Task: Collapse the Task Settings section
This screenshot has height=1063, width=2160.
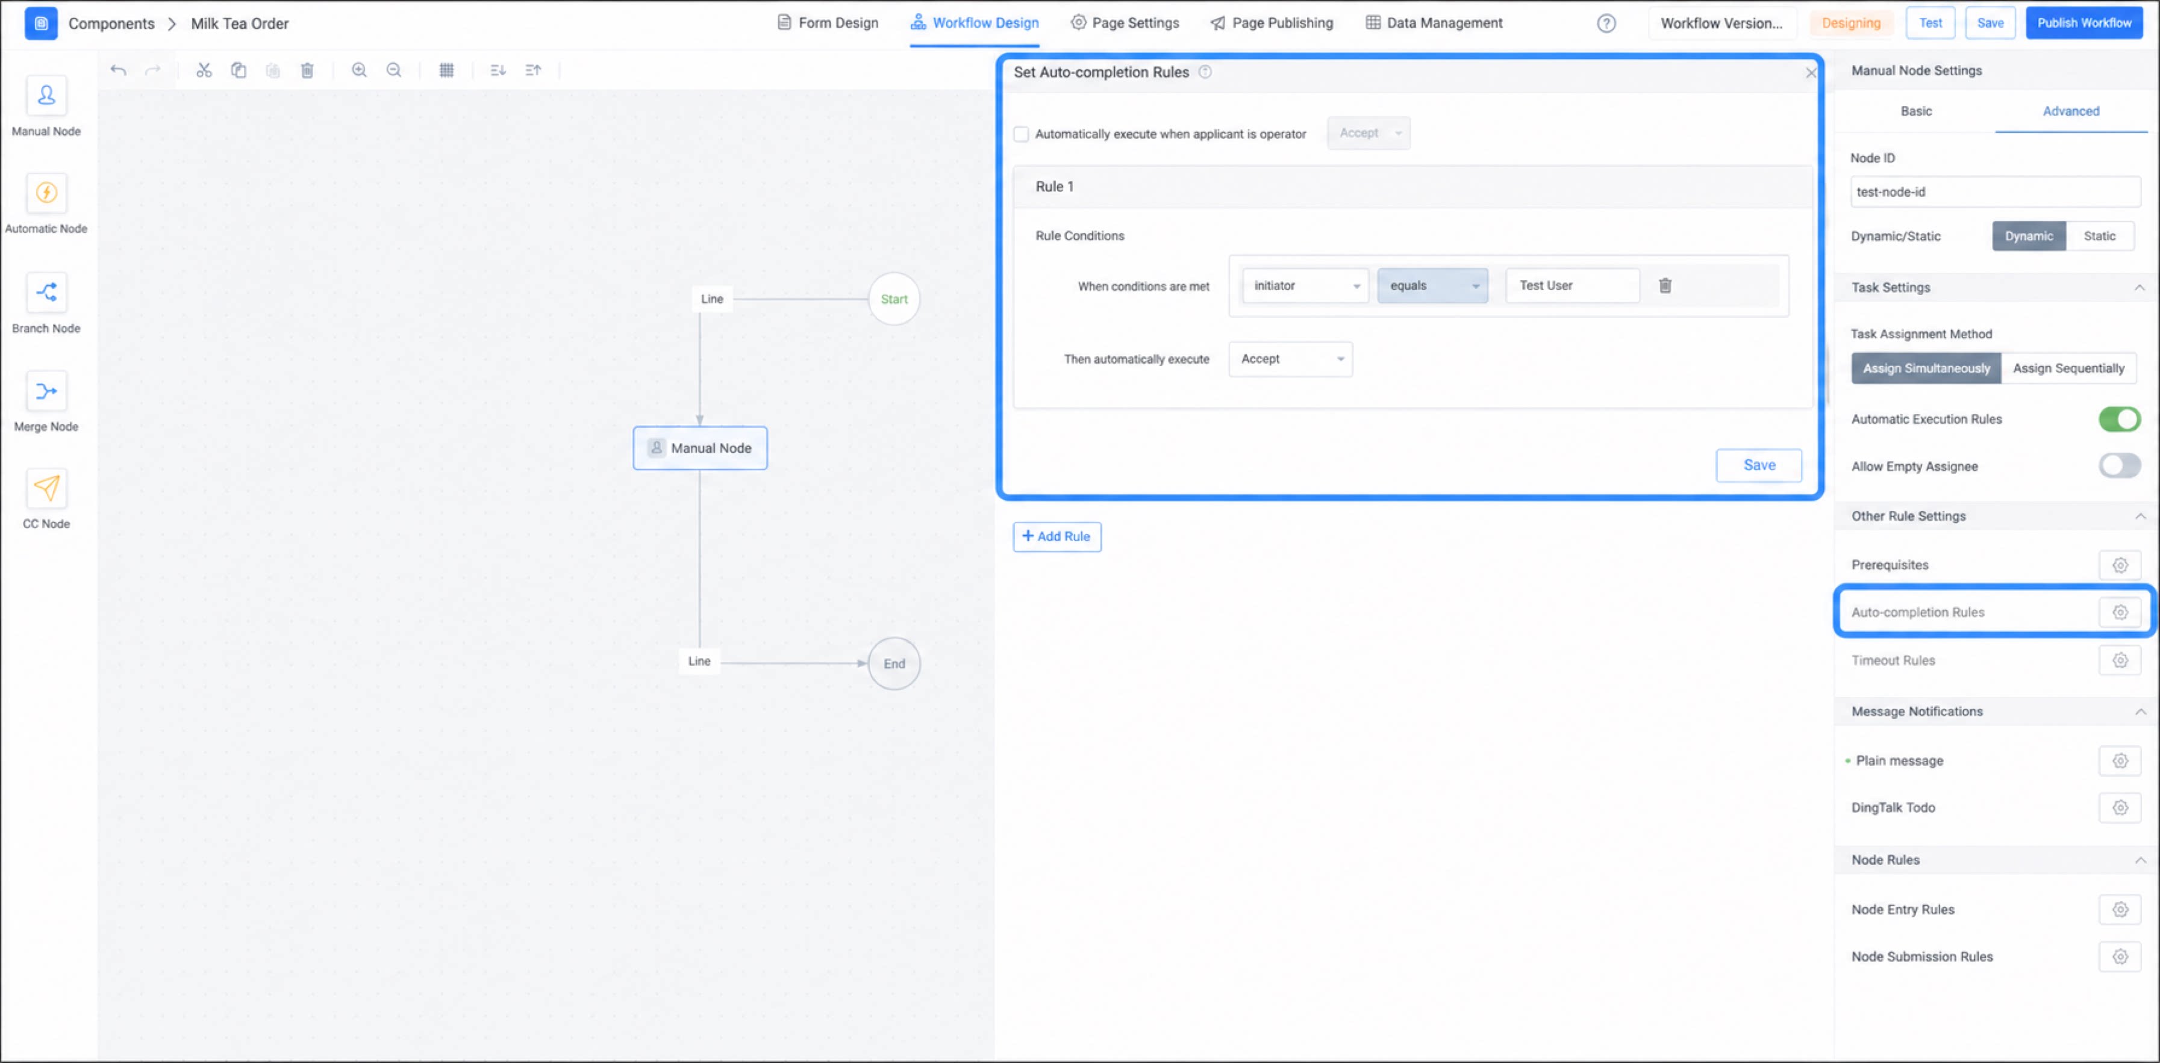Action: pos(2139,287)
